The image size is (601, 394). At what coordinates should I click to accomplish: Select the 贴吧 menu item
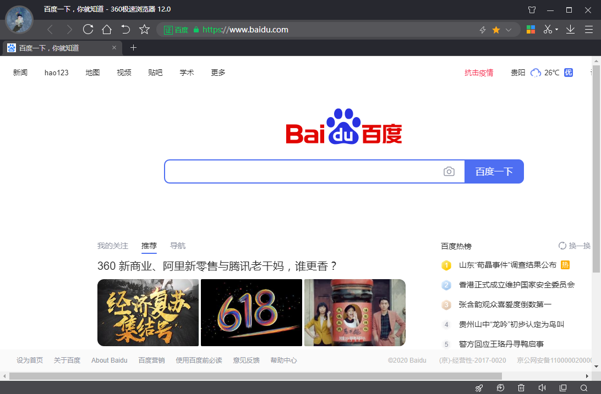[155, 72]
